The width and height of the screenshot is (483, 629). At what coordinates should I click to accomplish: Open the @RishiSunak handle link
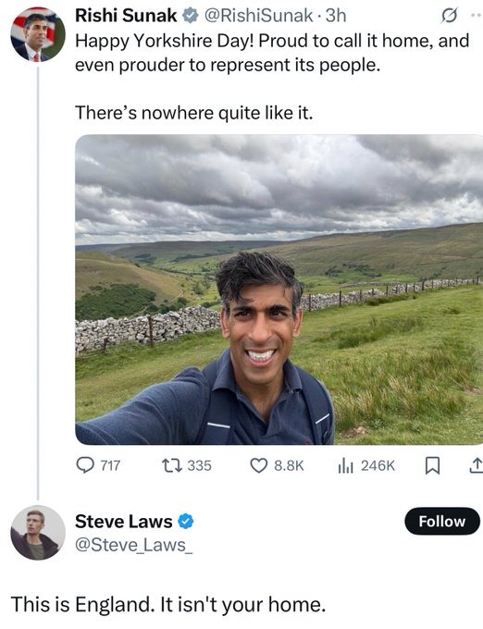click(258, 16)
